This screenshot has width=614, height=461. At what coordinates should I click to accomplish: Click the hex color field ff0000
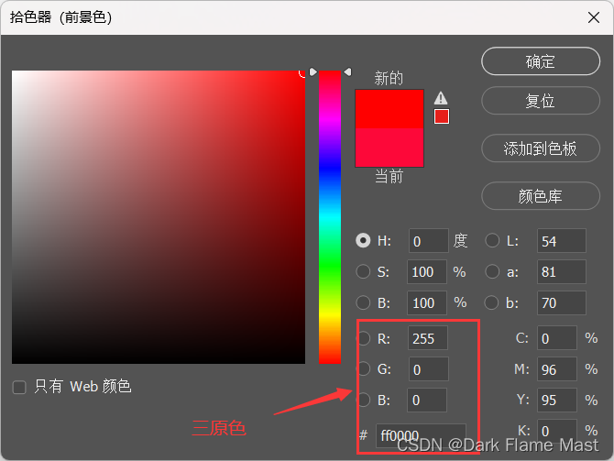(421, 435)
